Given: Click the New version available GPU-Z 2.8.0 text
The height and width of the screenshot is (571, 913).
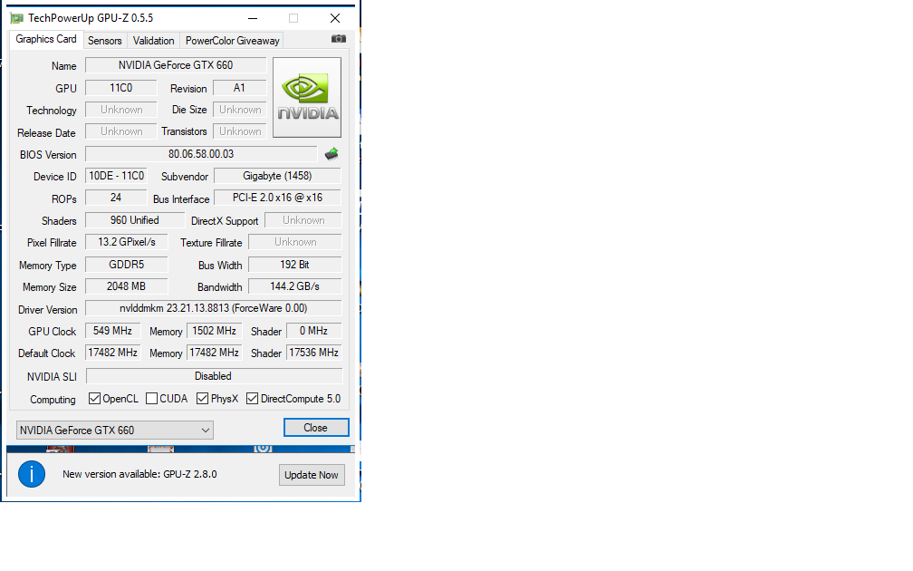Looking at the screenshot, I should [139, 474].
